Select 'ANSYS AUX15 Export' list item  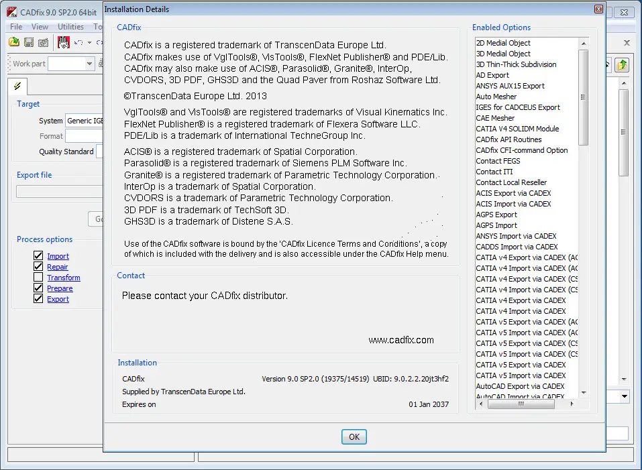[510, 86]
